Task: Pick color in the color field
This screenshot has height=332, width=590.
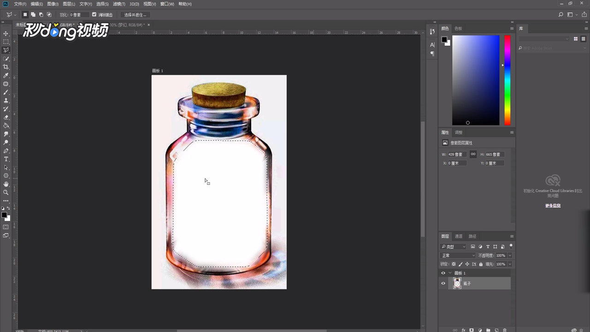Action: [x=476, y=80]
